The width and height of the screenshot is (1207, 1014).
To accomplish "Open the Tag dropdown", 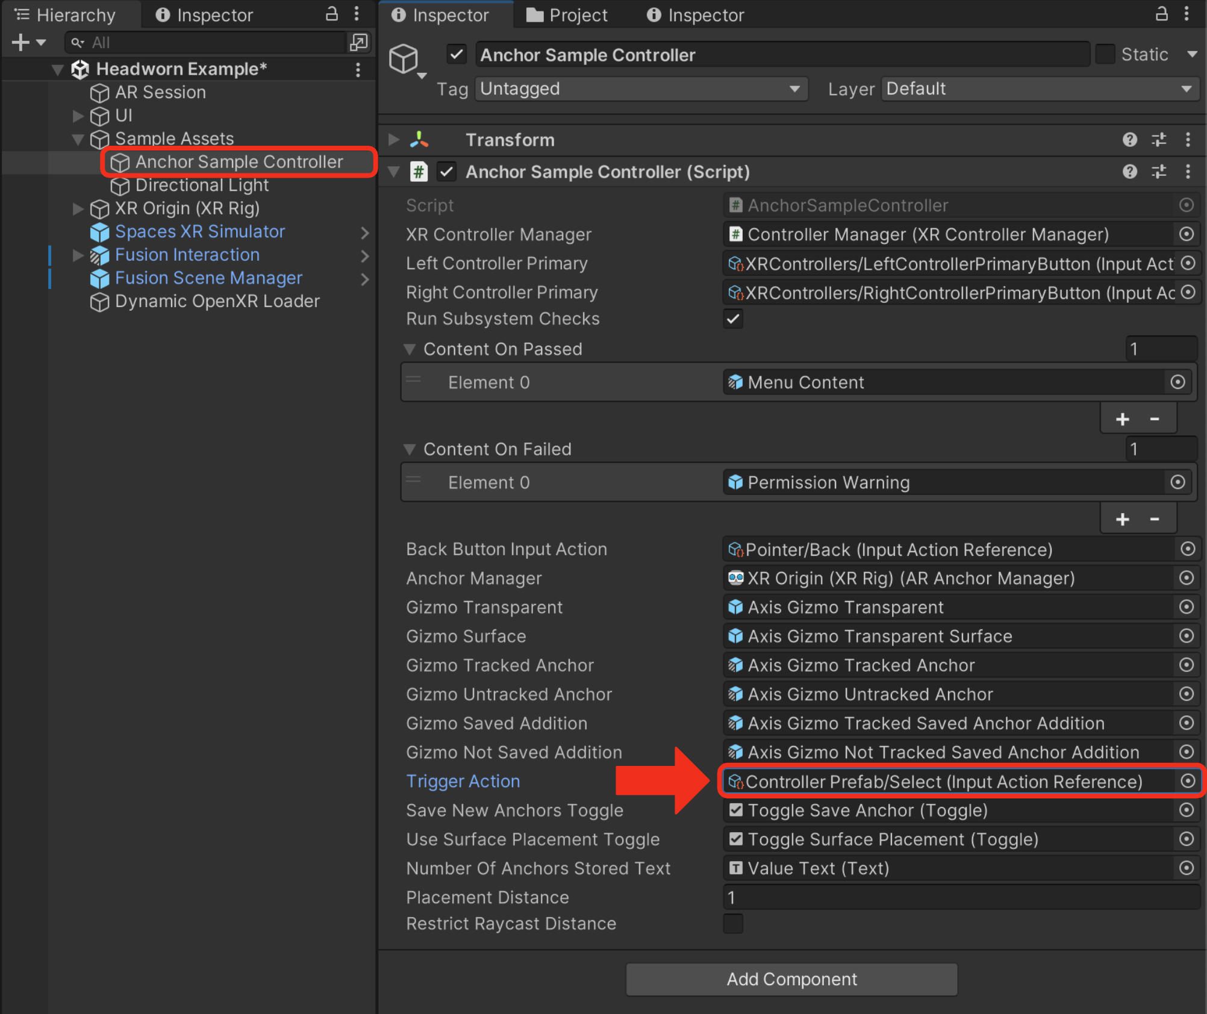I will (x=641, y=89).
